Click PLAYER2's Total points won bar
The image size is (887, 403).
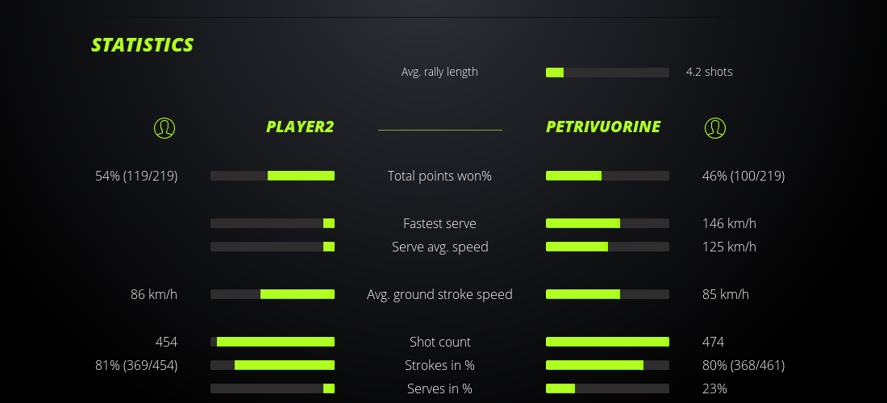click(273, 176)
